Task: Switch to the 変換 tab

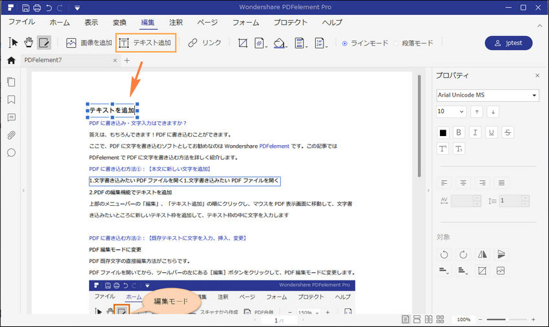Action: coord(119,23)
